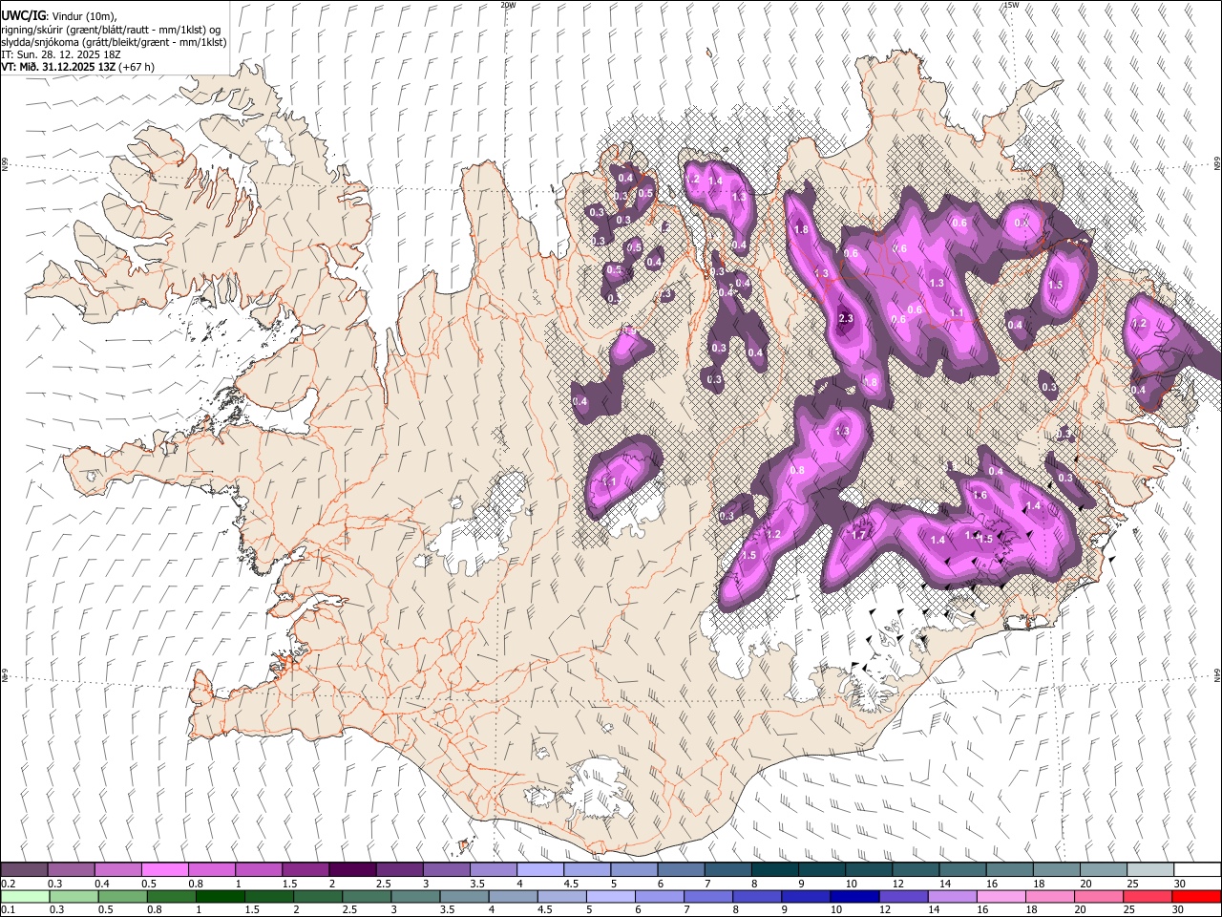Select the light pink 16 swatch in lower legend
The height and width of the screenshot is (917, 1222).
1001,897
